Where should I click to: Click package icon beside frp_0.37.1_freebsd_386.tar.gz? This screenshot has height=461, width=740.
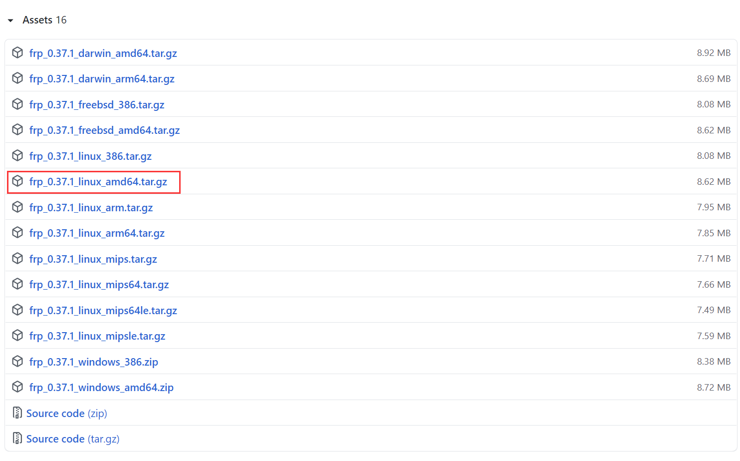(x=17, y=104)
